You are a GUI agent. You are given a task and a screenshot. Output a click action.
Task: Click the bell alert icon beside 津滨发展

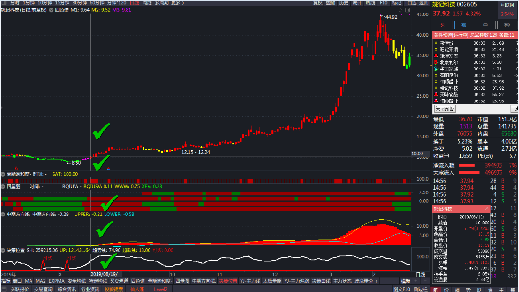(436, 56)
